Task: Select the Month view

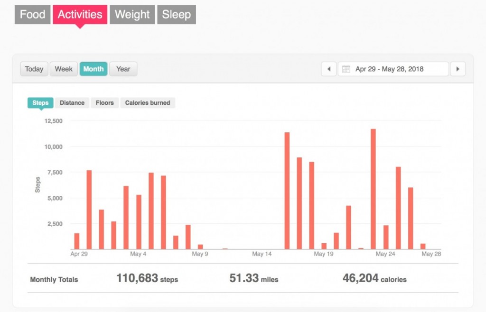Action: pos(93,69)
